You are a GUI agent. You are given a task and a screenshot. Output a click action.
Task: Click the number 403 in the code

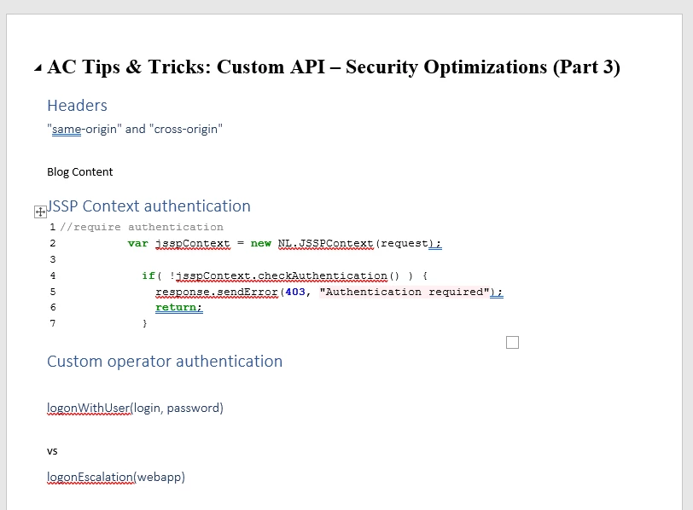(295, 292)
